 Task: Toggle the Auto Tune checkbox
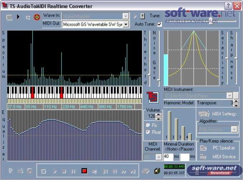click(159, 24)
